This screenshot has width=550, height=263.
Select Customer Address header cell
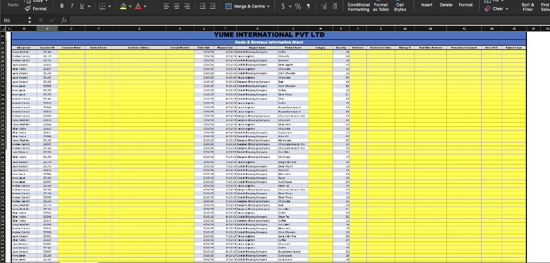139,47
